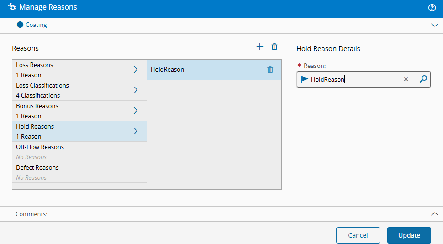The height and width of the screenshot is (244, 443).
Task: Delete the HoldReason row trash icon
Action: (270, 69)
